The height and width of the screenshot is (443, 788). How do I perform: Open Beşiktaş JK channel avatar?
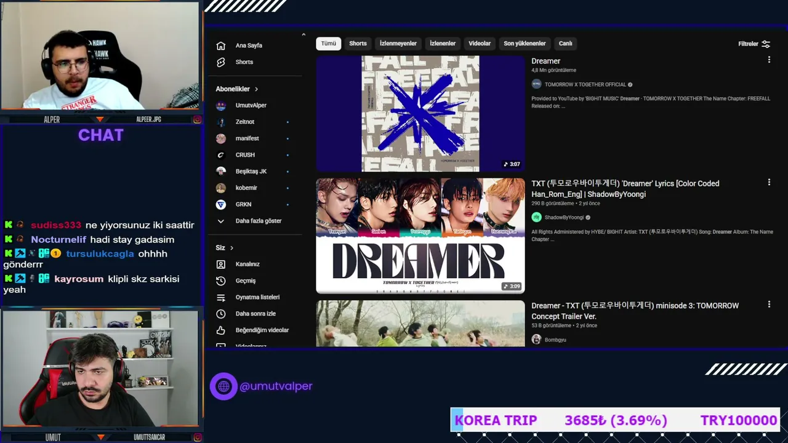[x=221, y=171]
